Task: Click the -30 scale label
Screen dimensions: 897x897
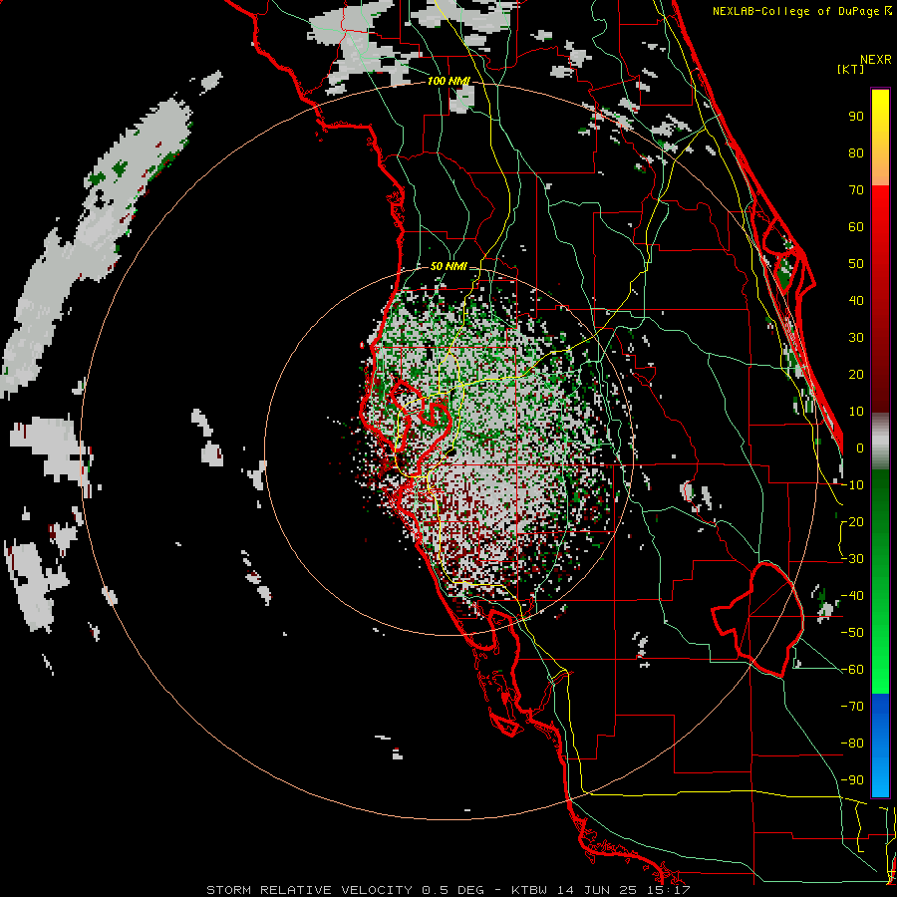Action: coord(852,559)
